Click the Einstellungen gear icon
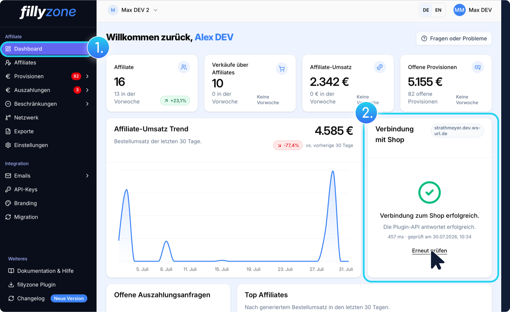The width and height of the screenshot is (510, 312). (x=8, y=145)
